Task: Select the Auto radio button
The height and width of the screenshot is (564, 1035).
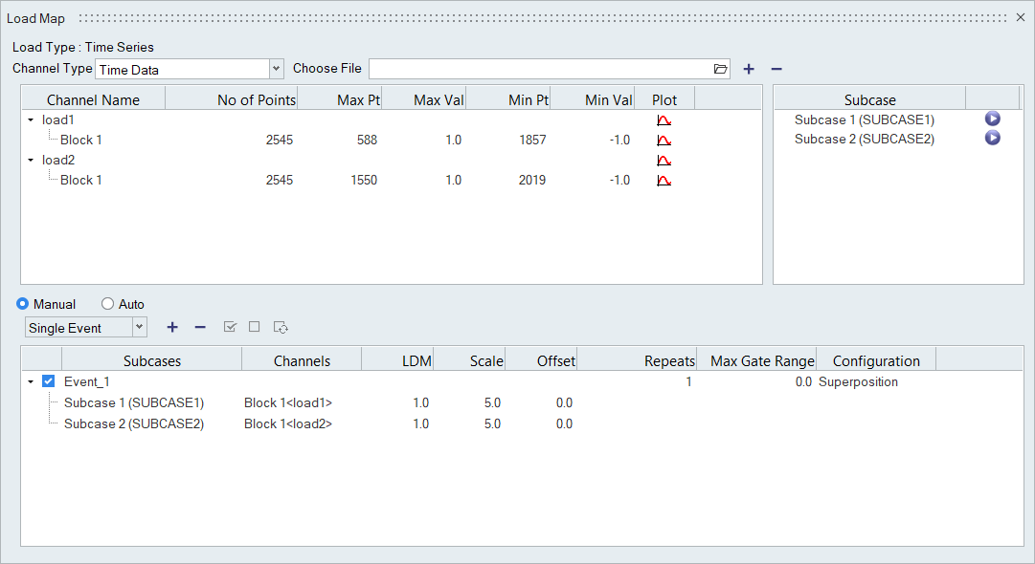Action: click(107, 304)
